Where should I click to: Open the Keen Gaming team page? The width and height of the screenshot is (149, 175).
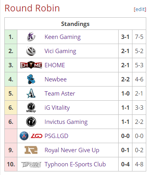click(63, 37)
